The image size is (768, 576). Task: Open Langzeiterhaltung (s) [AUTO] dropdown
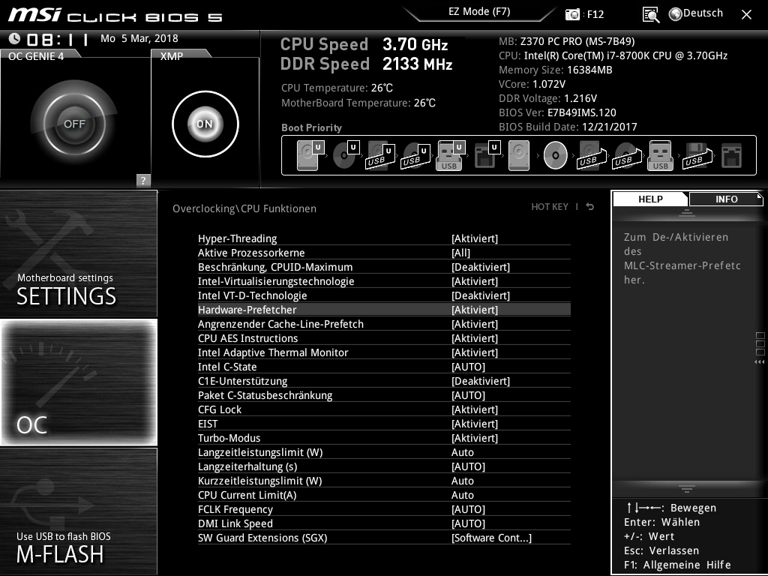(x=468, y=466)
